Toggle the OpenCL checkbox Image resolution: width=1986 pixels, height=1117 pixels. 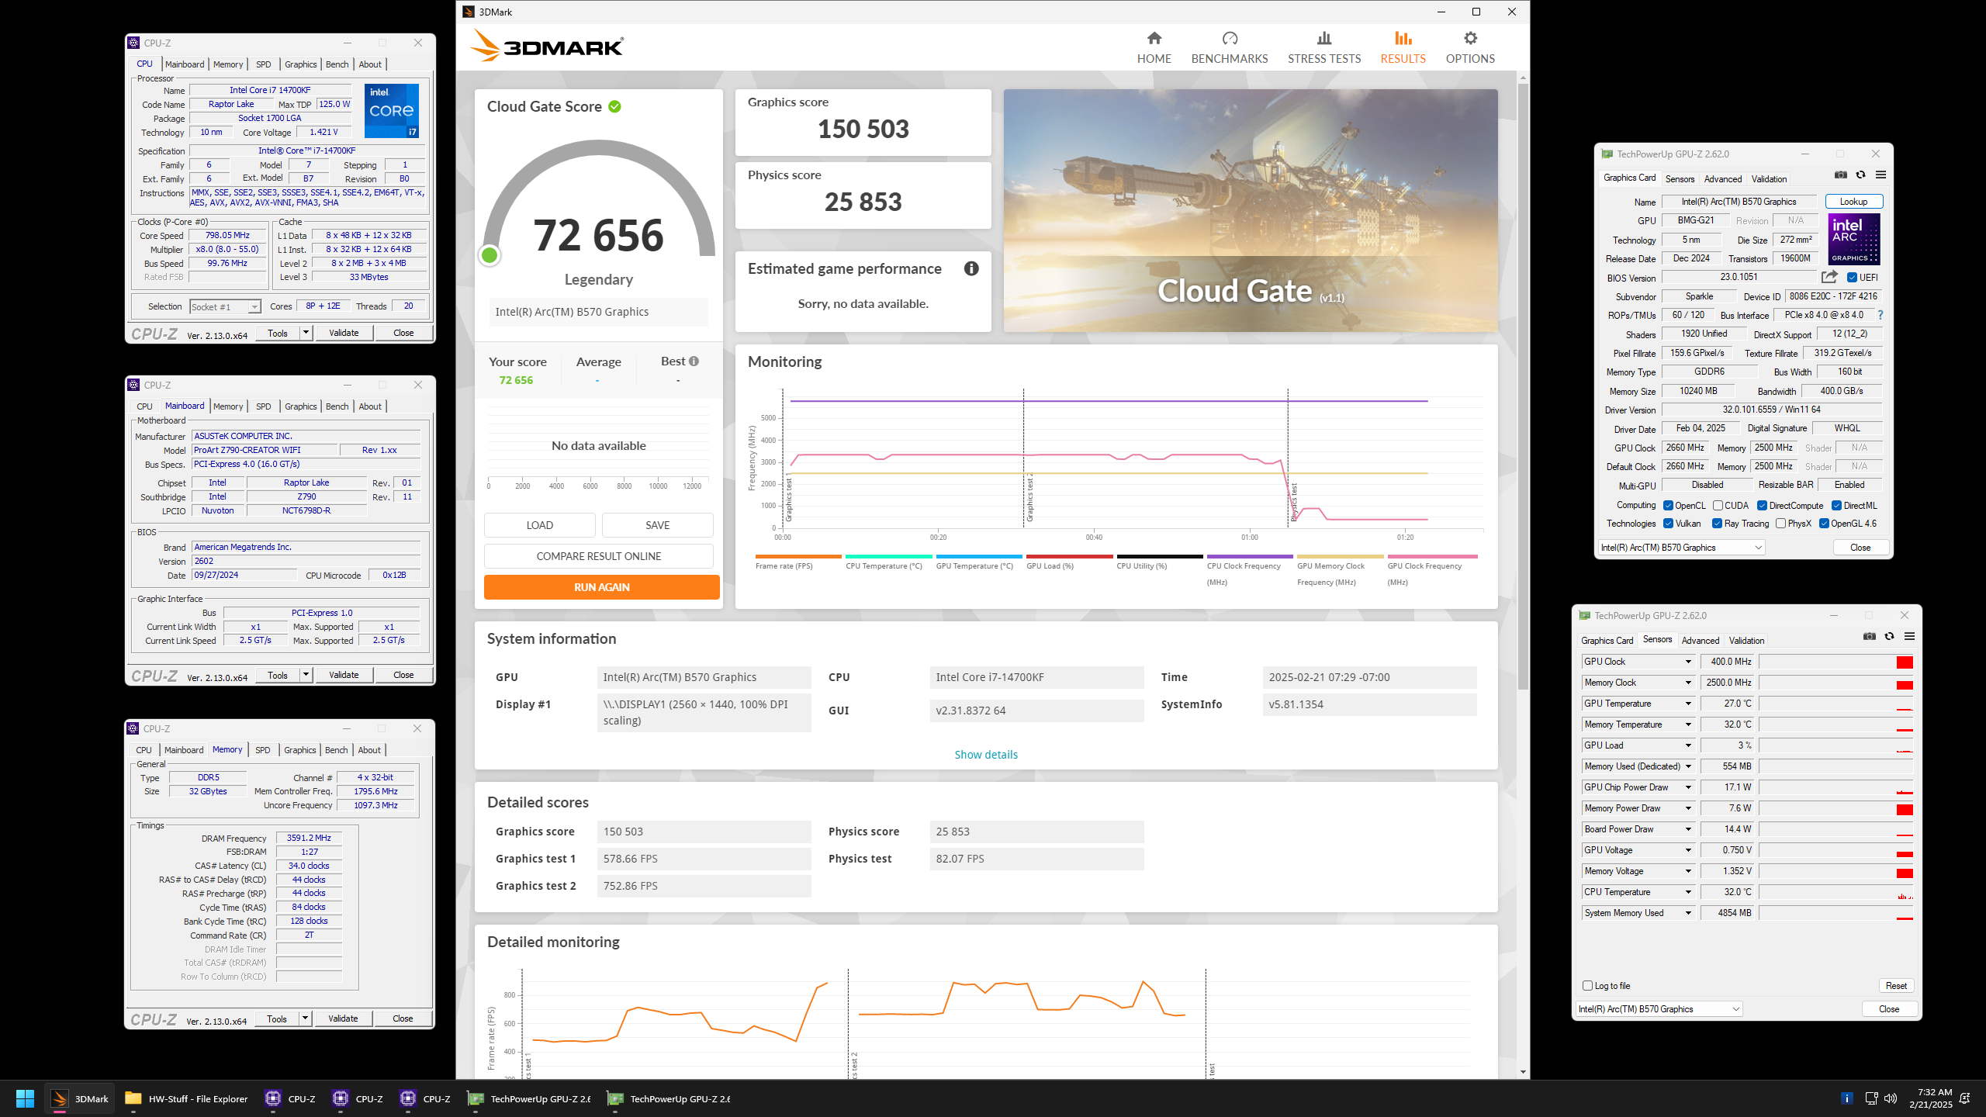[1668, 506]
